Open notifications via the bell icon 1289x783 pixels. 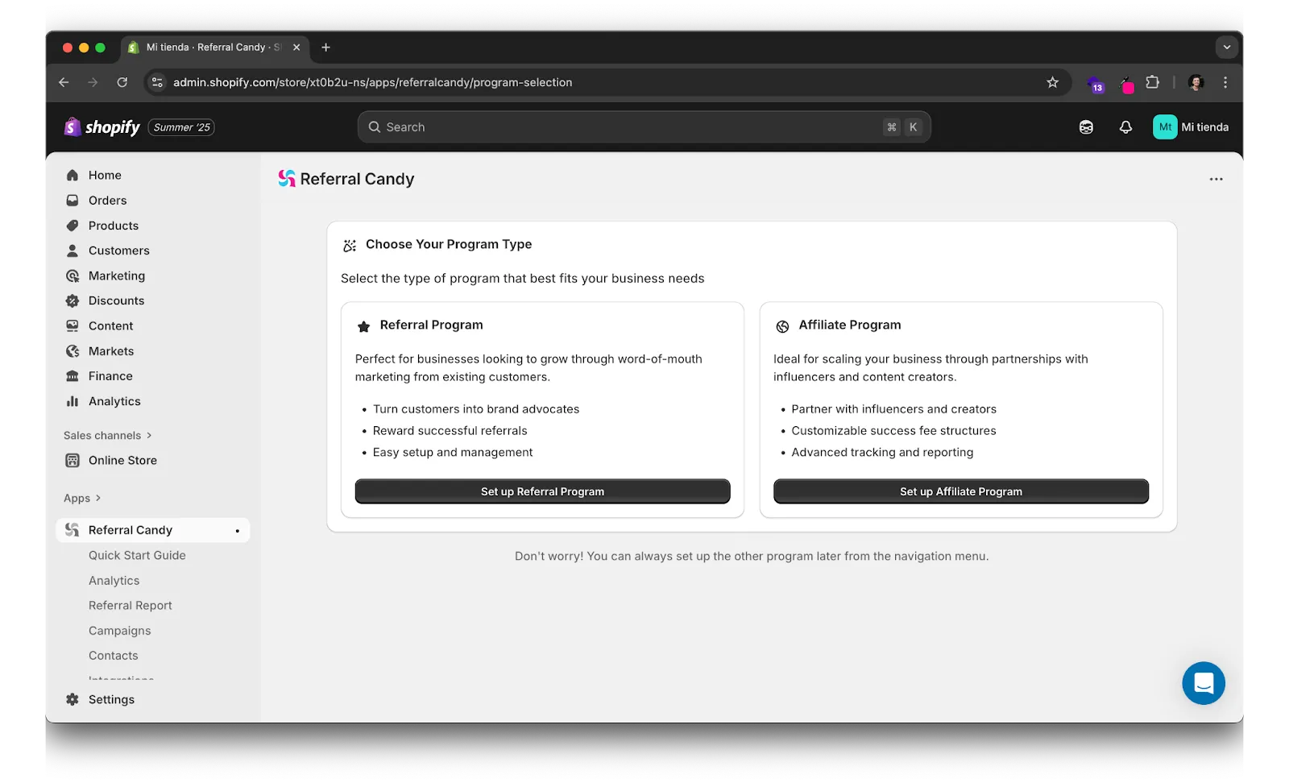1125,126
